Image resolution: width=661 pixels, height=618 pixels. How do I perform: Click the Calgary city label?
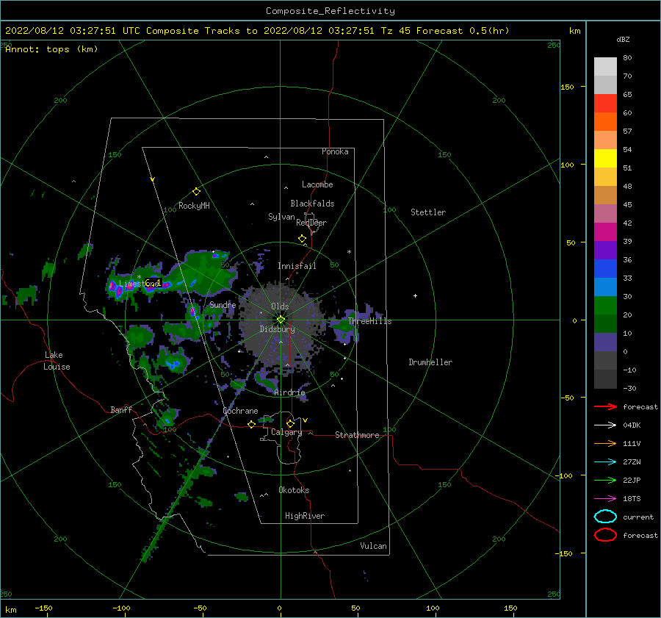(286, 432)
